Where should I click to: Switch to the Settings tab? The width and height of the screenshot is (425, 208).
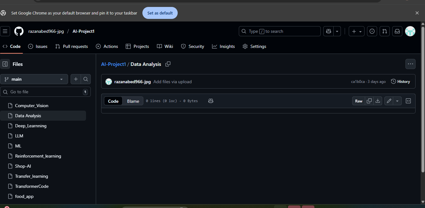click(255, 46)
